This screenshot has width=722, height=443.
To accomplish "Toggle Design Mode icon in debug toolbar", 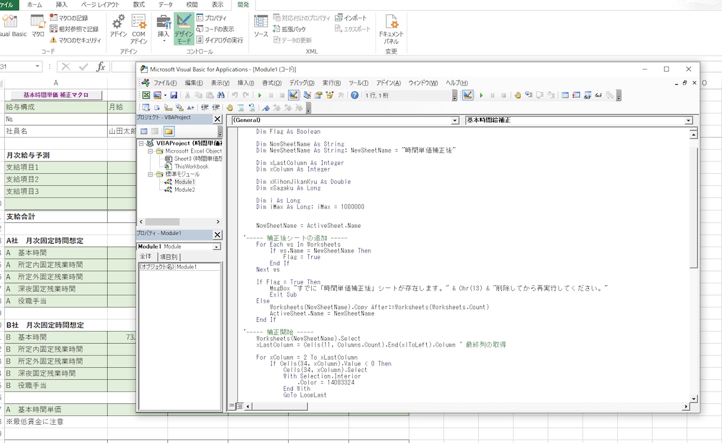I will pyautogui.click(x=468, y=95).
